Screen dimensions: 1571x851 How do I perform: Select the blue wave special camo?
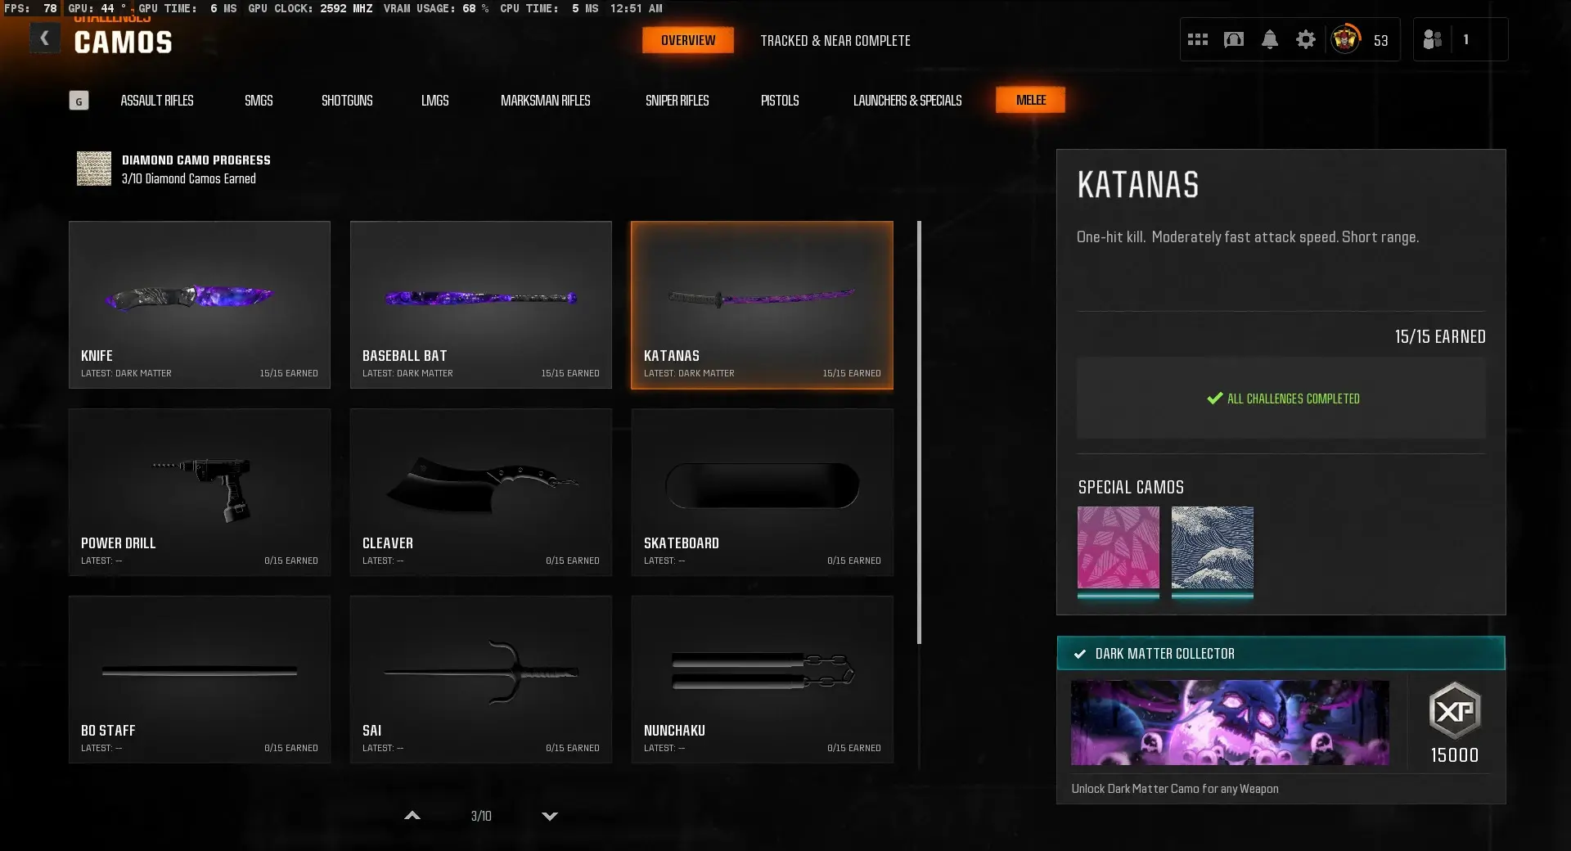(x=1212, y=547)
